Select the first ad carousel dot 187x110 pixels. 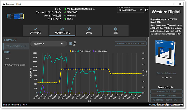tap(163, 77)
